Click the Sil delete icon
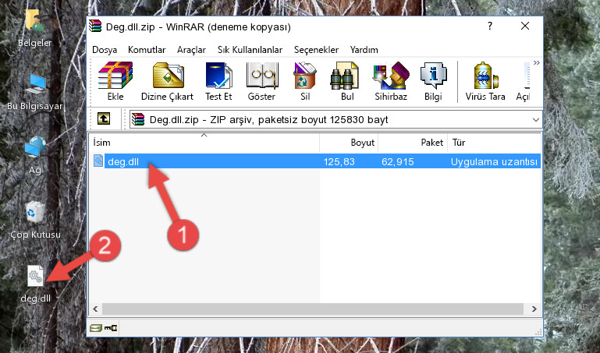 pos(305,81)
